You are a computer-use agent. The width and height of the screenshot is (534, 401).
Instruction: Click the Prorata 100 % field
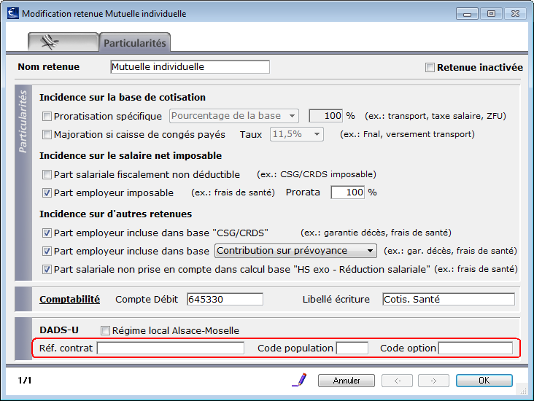pos(348,192)
